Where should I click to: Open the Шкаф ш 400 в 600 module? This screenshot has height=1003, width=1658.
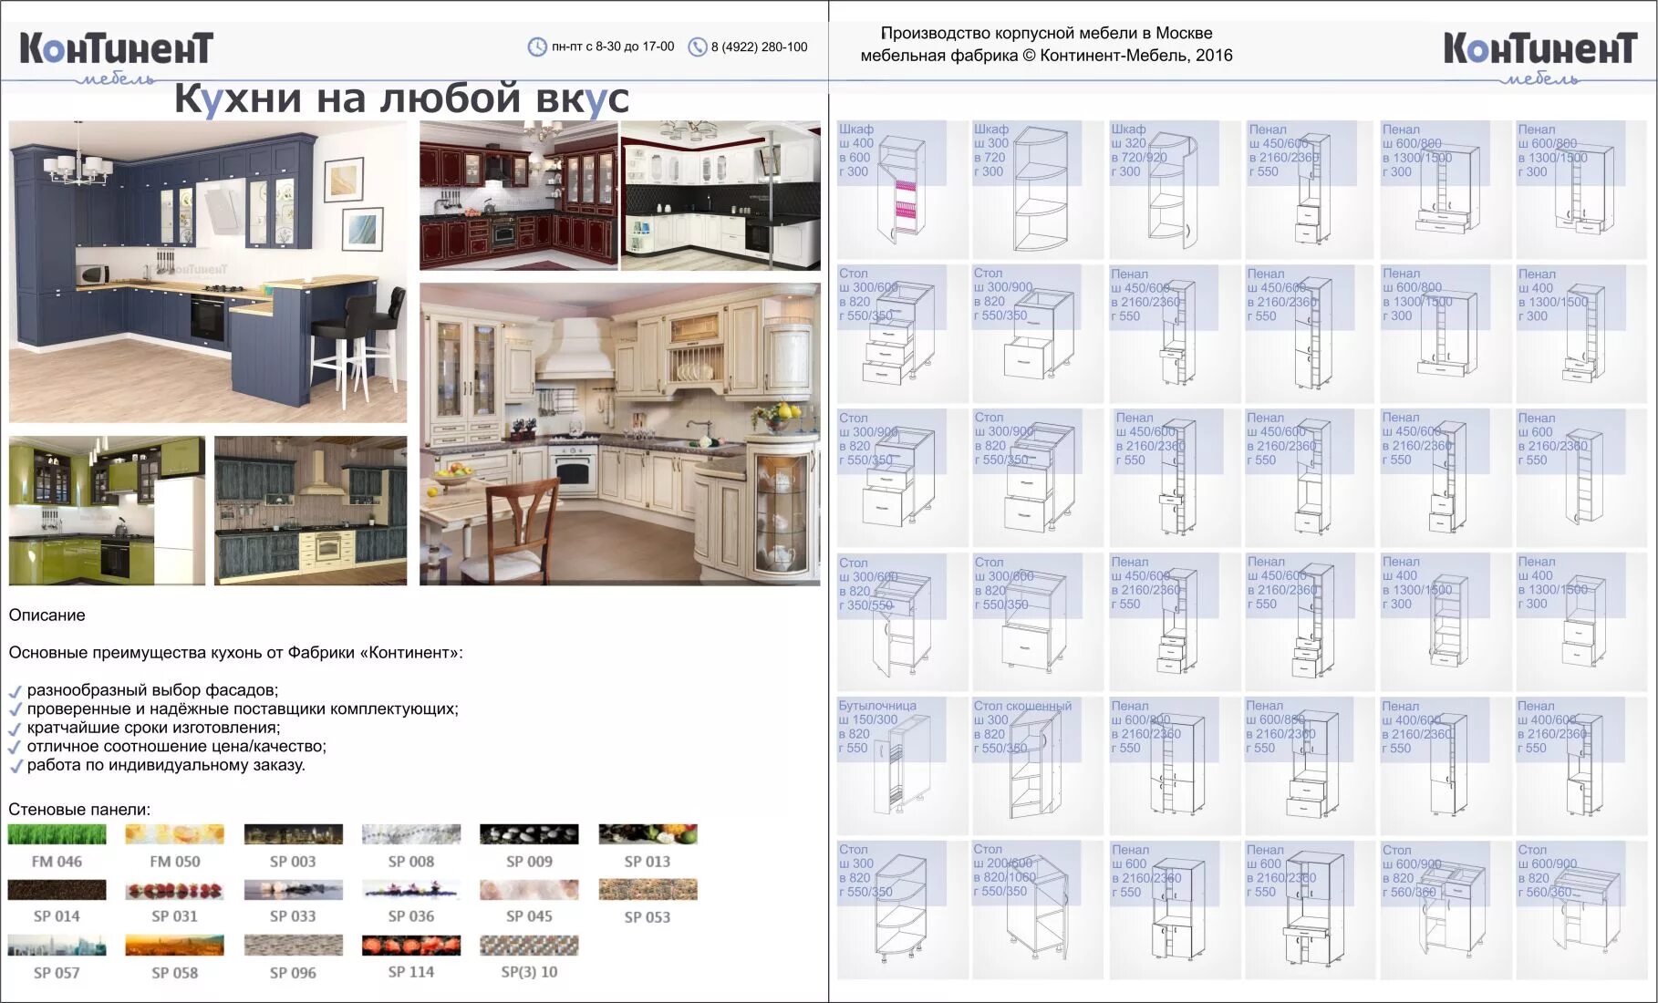(903, 190)
